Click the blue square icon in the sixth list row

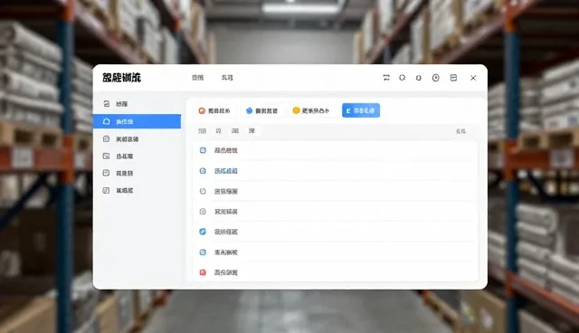203,252
